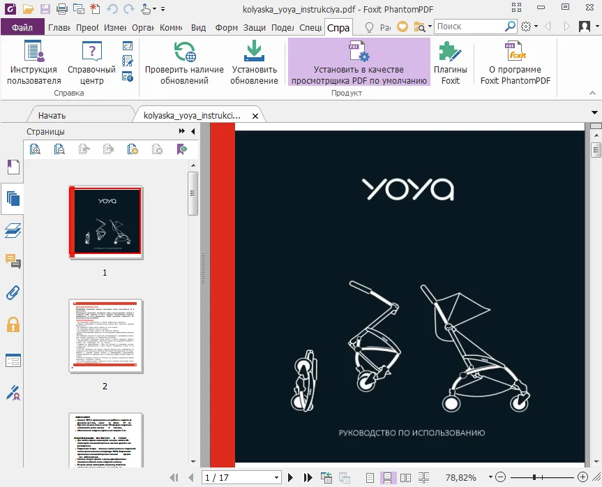602x487 pixels.
Task: Print document using printer icon
Action: pyautogui.click(x=61, y=8)
